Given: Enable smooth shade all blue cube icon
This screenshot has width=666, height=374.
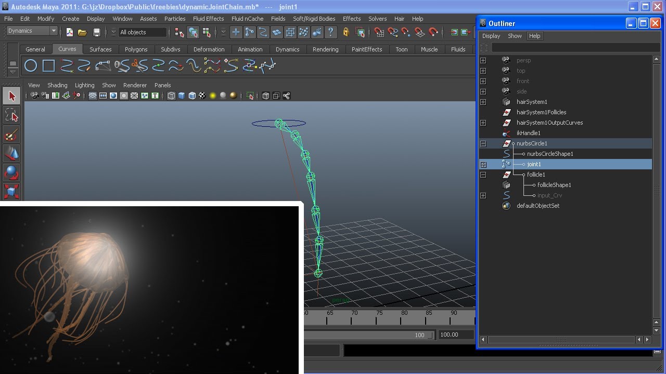Looking at the screenshot, I should 182,96.
